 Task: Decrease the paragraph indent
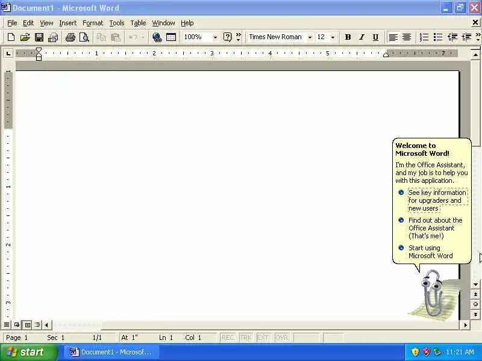[452, 37]
